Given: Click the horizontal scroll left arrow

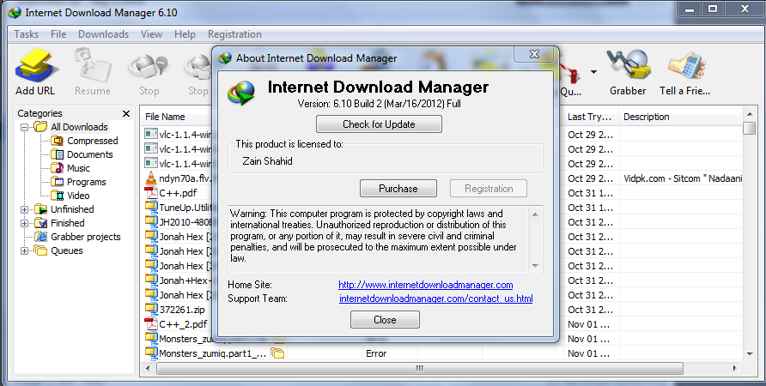Looking at the screenshot, I should point(149,369).
